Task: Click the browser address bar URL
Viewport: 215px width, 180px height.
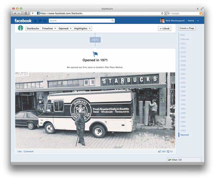Action: [x=61, y=13]
